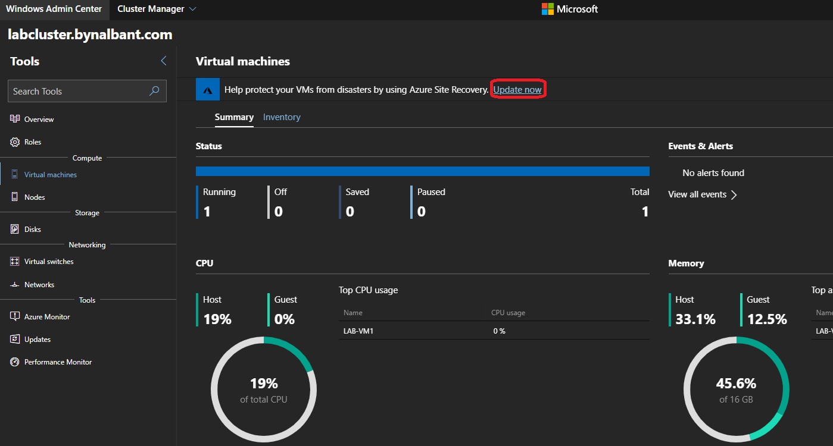This screenshot has width=833, height=446.
Task: Click into the Search Tools field
Action: (87, 91)
